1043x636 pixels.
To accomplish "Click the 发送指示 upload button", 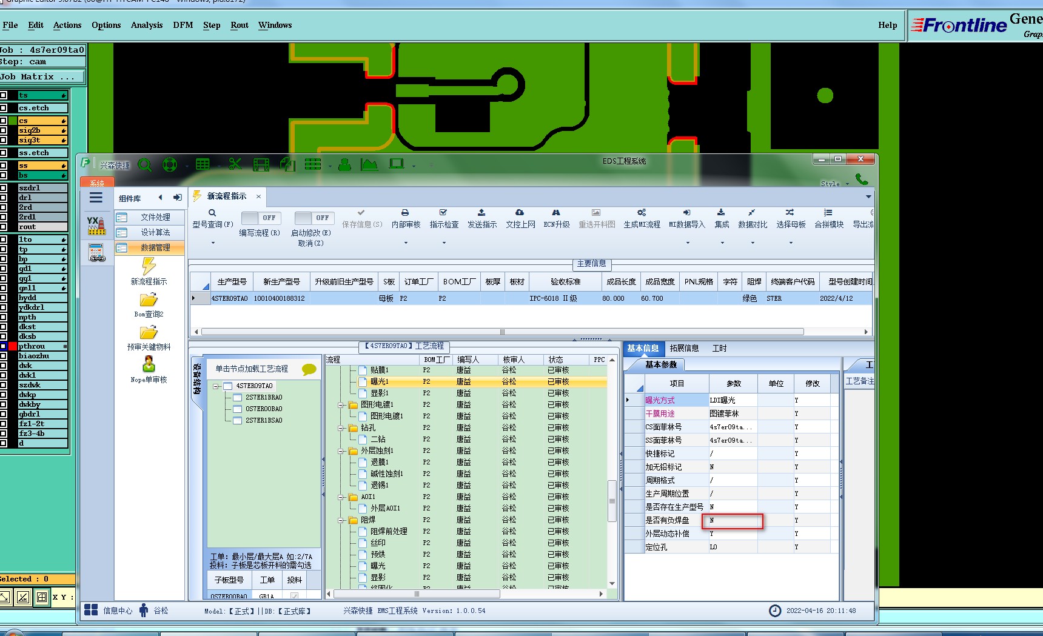I will pyautogui.click(x=482, y=219).
